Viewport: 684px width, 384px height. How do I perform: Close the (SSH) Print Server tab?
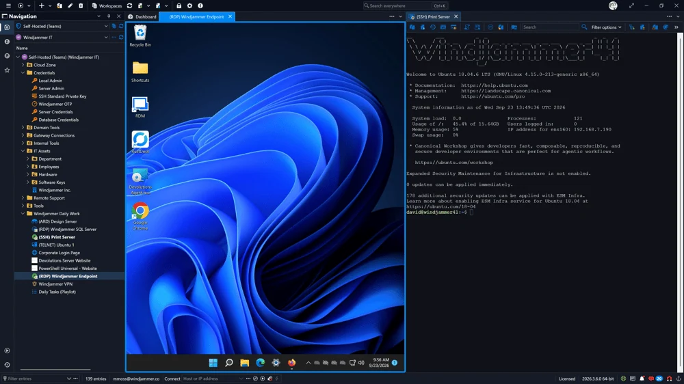click(x=456, y=16)
